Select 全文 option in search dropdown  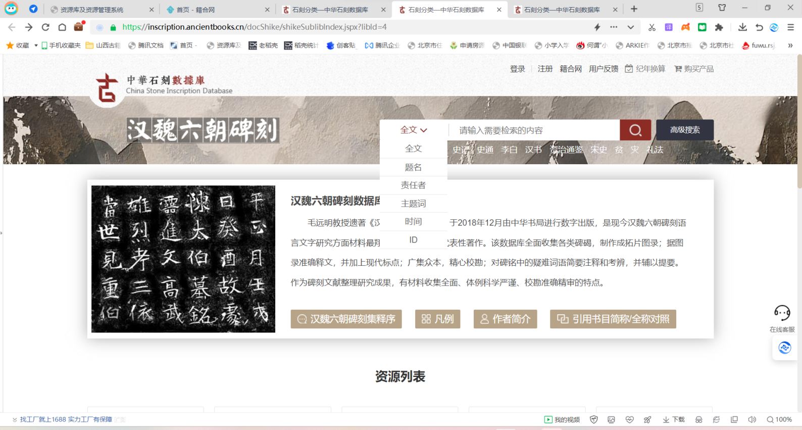click(x=414, y=149)
